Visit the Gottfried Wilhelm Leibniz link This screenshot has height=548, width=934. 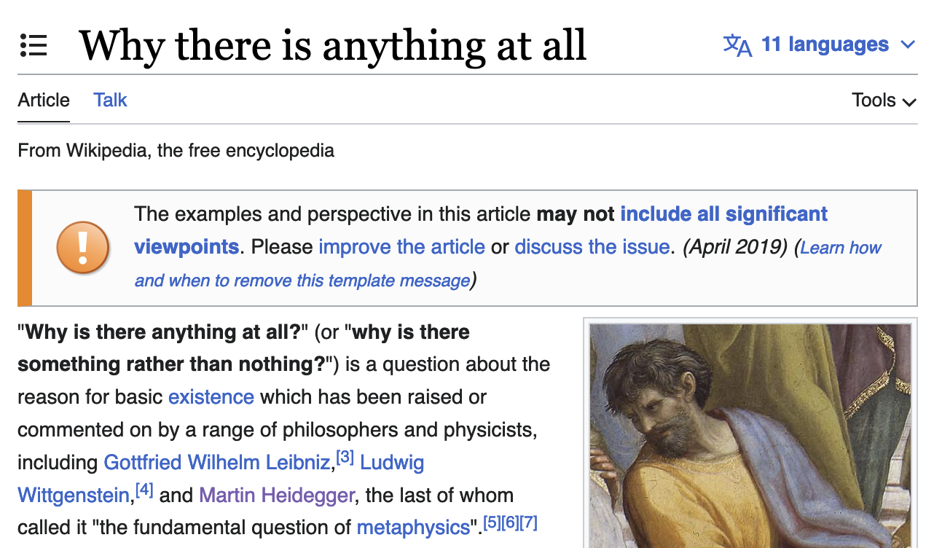(217, 463)
